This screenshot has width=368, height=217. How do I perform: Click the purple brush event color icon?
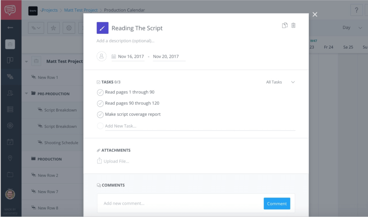(102, 28)
